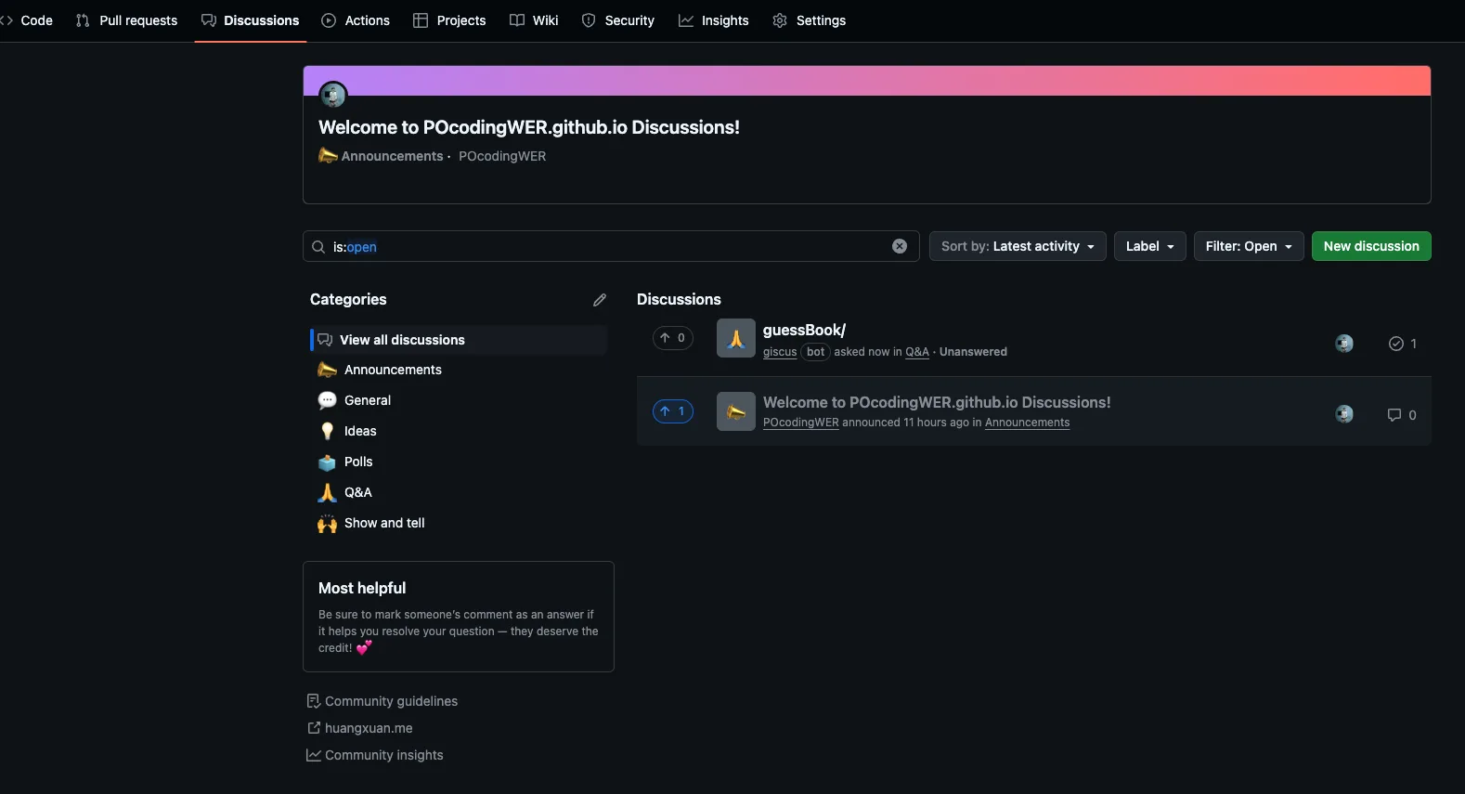Open the Wiki tab

[534, 20]
